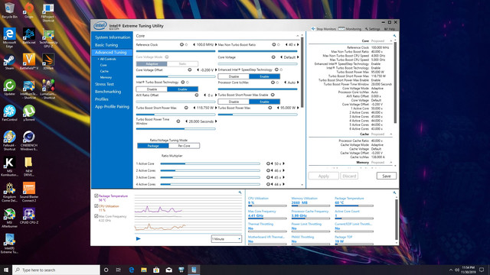490x275 pixels.
Task: Open the Battlefield V desktop icon
Action: [x=29, y=62]
